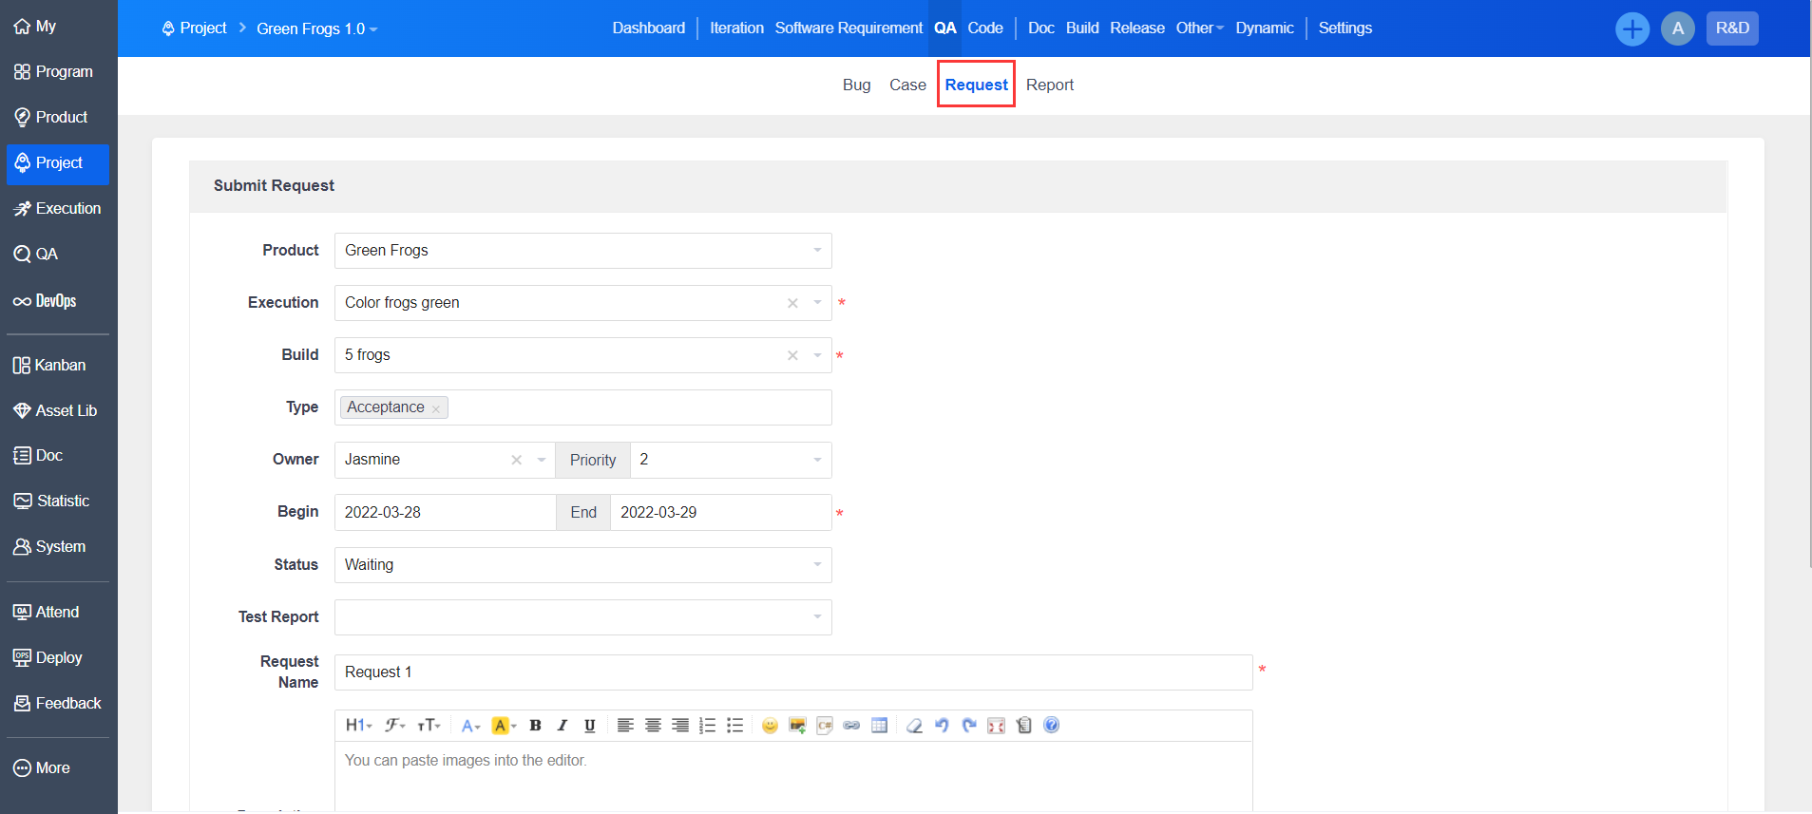Clear formatting with the eraser icon

[x=914, y=726]
